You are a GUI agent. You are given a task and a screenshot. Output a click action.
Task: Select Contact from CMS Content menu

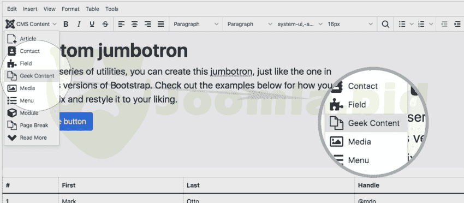tap(32, 51)
